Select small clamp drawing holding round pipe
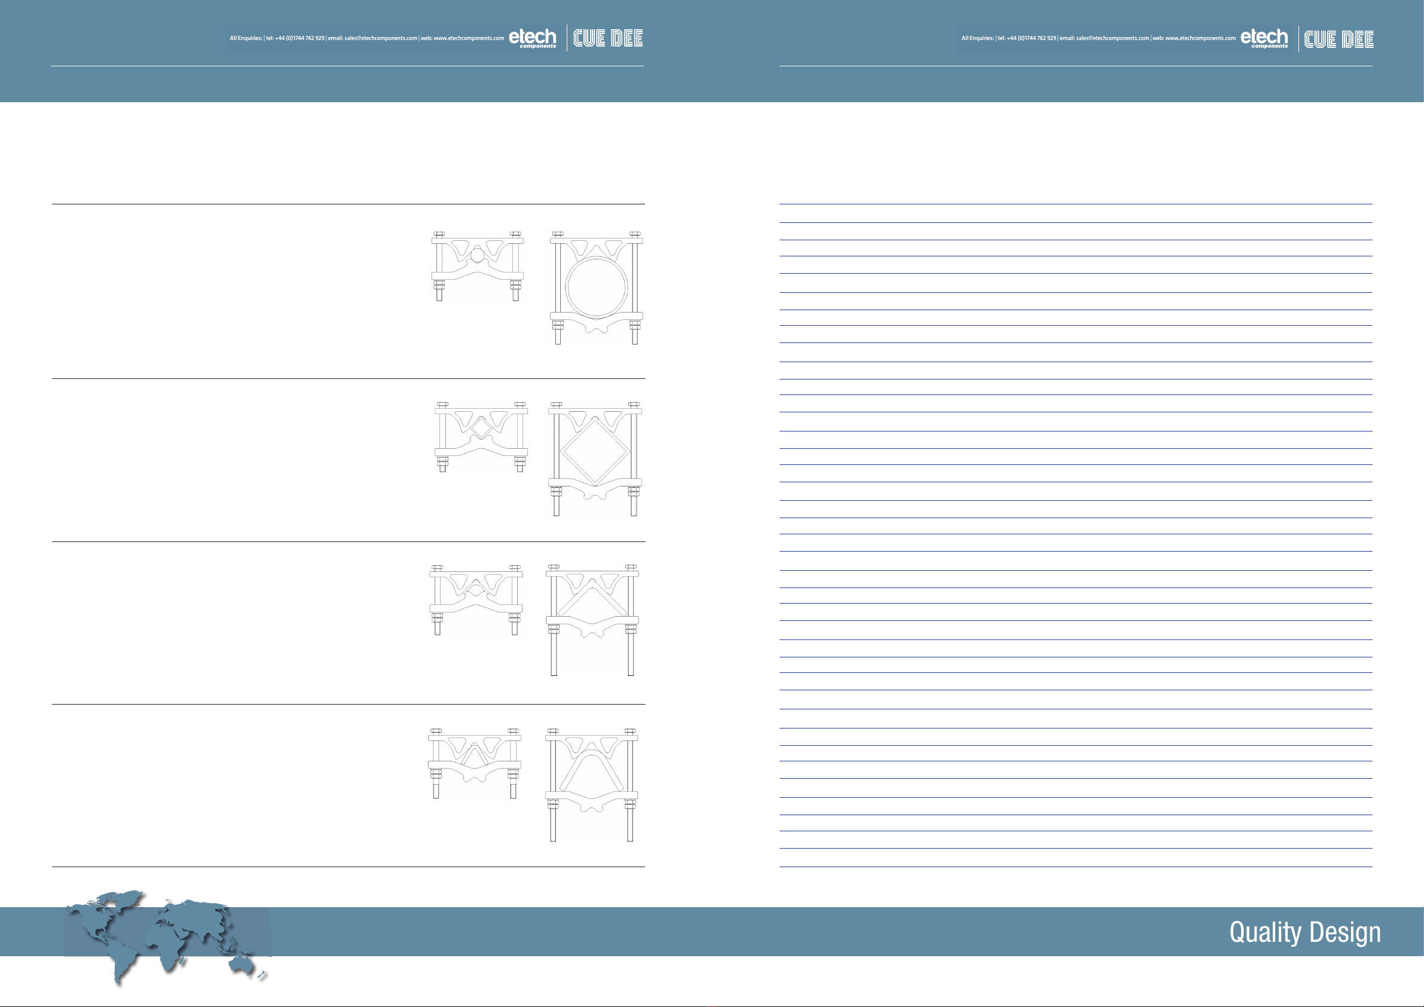Image resolution: width=1424 pixels, height=1007 pixels. [x=478, y=267]
